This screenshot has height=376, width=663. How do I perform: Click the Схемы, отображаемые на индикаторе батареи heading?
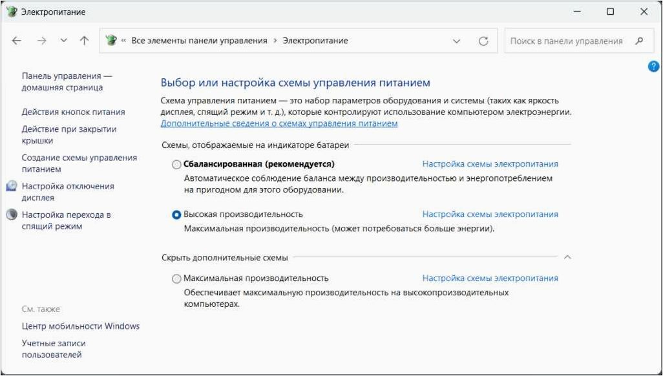255,145
